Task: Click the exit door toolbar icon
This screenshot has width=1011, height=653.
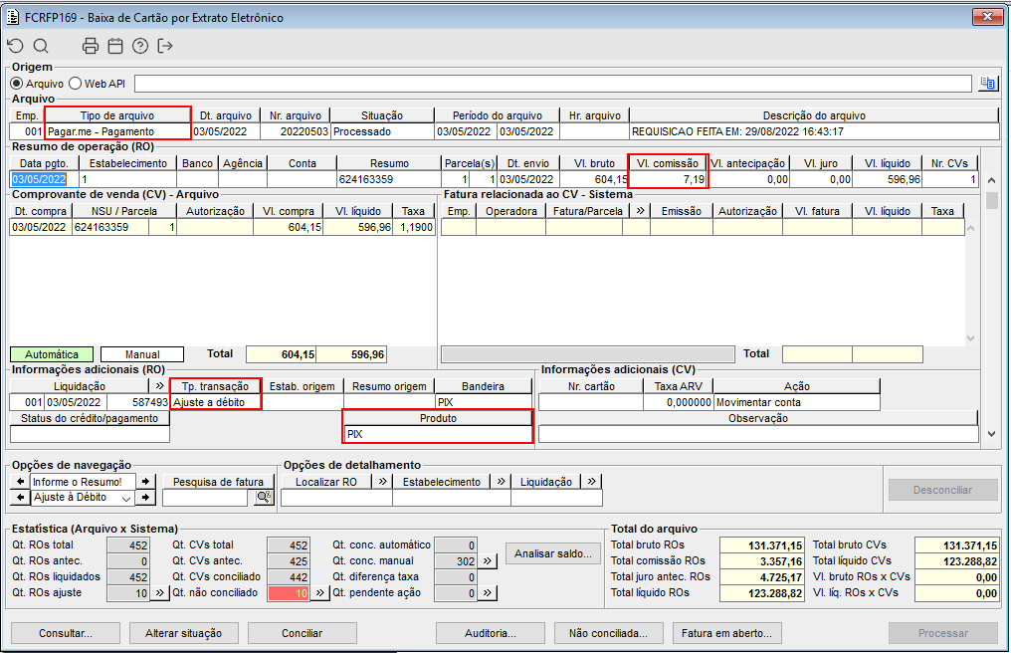Action: (165, 46)
